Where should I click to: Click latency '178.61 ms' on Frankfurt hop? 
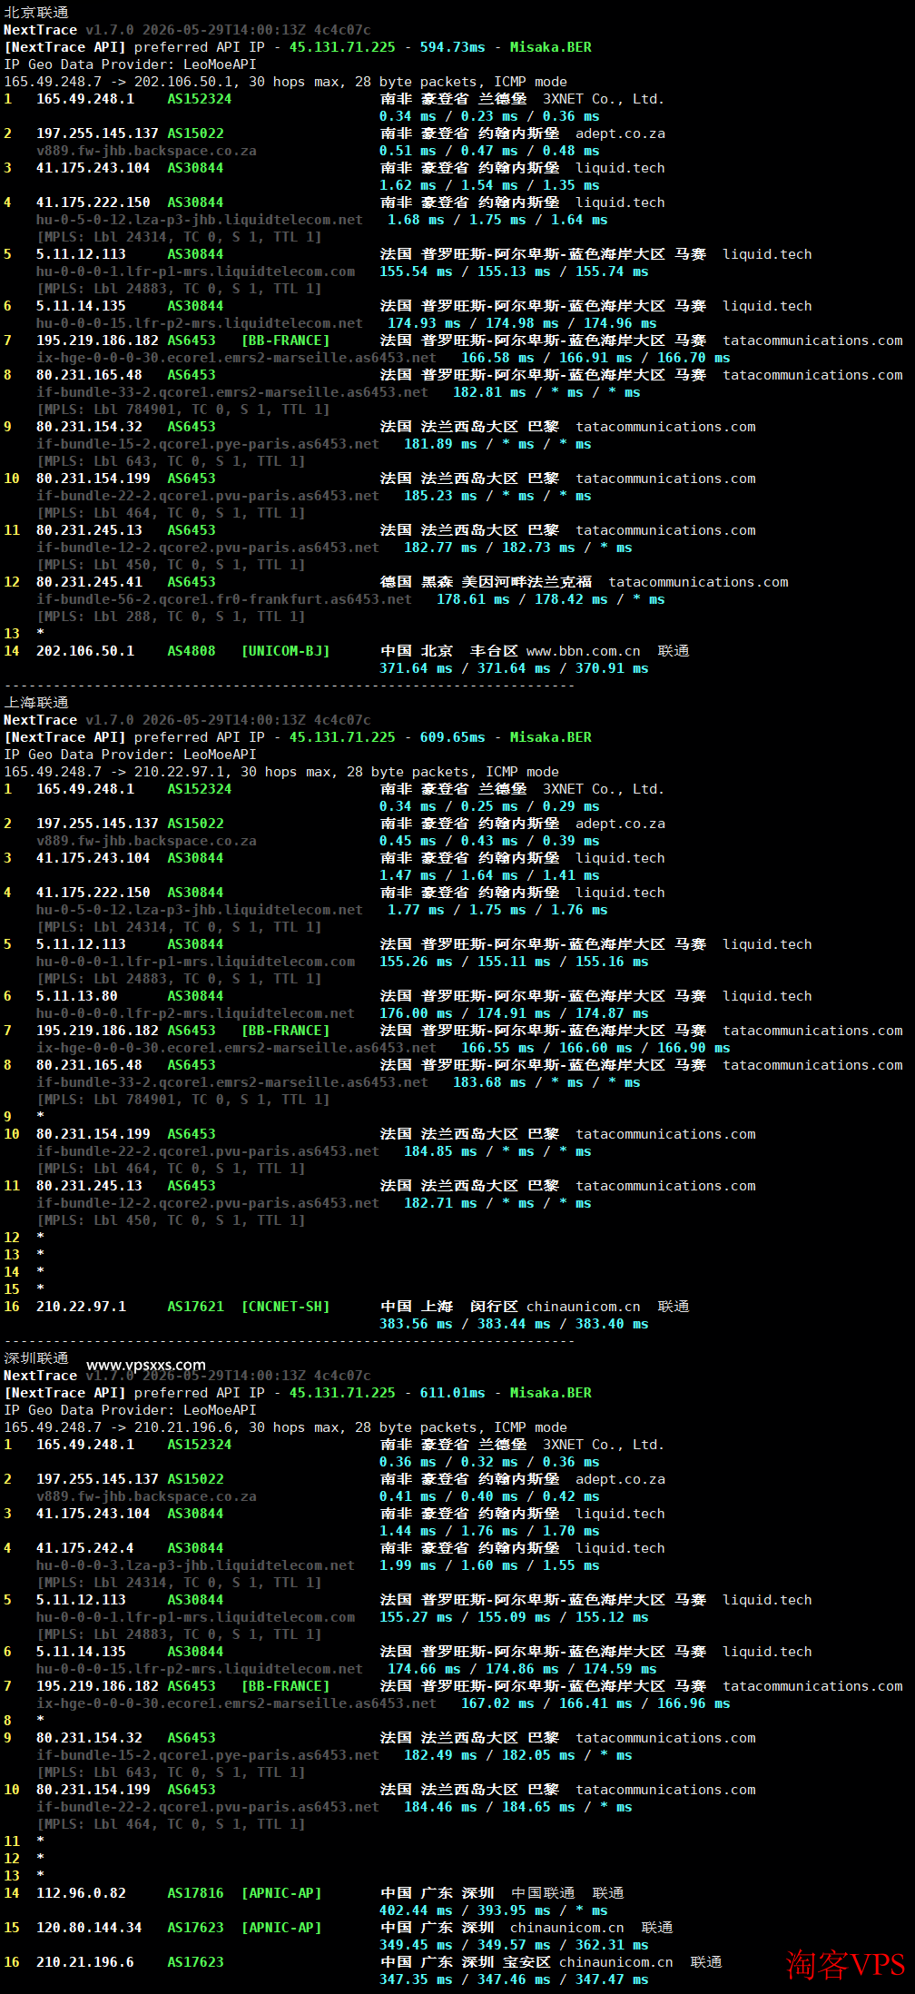pyautogui.click(x=473, y=599)
